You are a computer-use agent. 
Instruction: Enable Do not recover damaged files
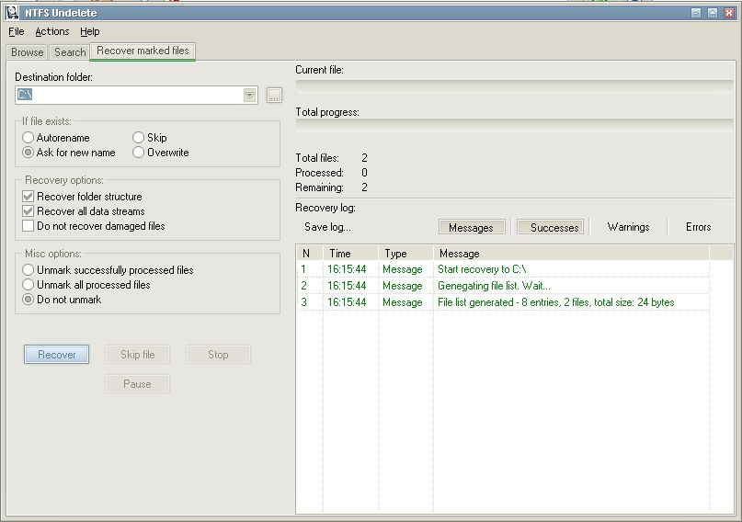tap(93, 225)
